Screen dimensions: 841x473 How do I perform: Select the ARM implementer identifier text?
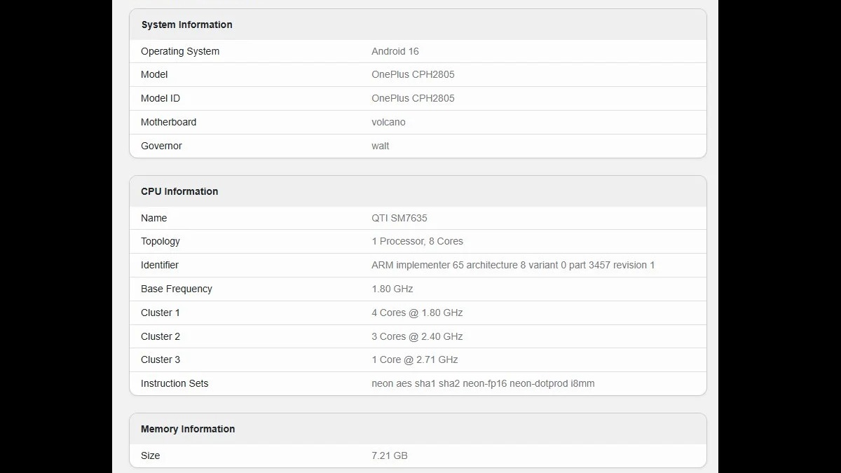click(513, 265)
